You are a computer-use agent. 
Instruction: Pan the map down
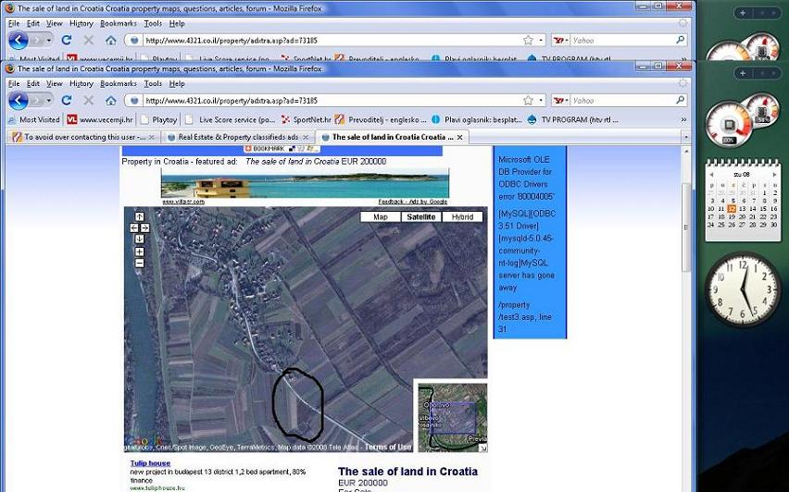point(140,239)
